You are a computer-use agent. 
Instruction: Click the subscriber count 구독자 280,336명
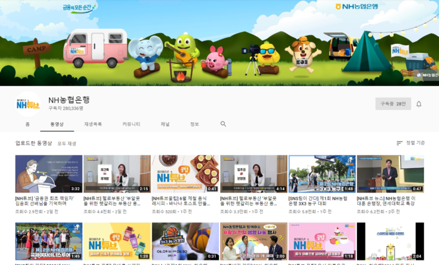[66, 108]
